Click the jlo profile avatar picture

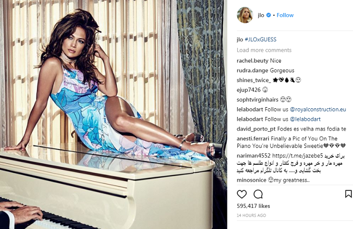pos(245,15)
